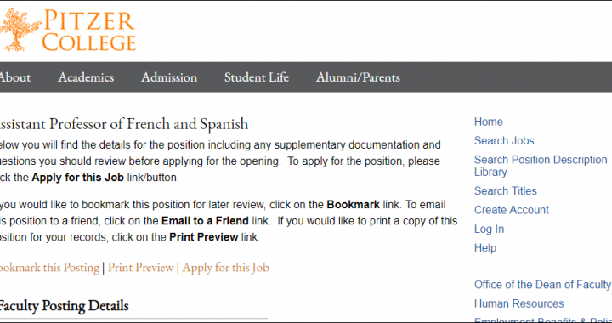Click the Pitzer College tree logo
Screen dimensions: 612x323
tap(21, 30)
